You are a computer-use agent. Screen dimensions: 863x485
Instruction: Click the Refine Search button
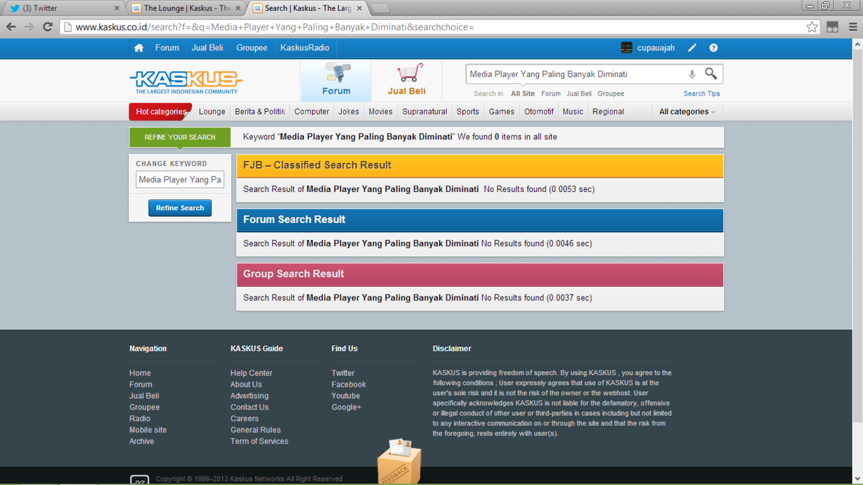(180, 208)
